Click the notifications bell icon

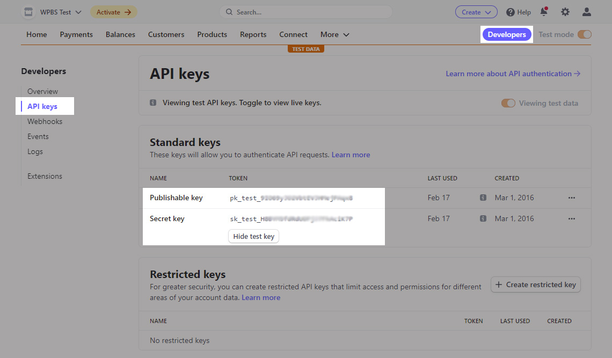pos(544,12)
